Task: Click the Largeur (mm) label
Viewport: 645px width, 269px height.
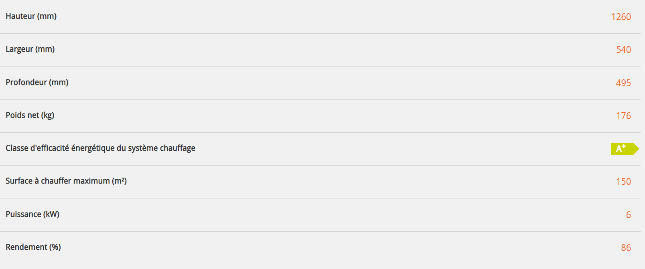Action: click(x=30, y=49)
